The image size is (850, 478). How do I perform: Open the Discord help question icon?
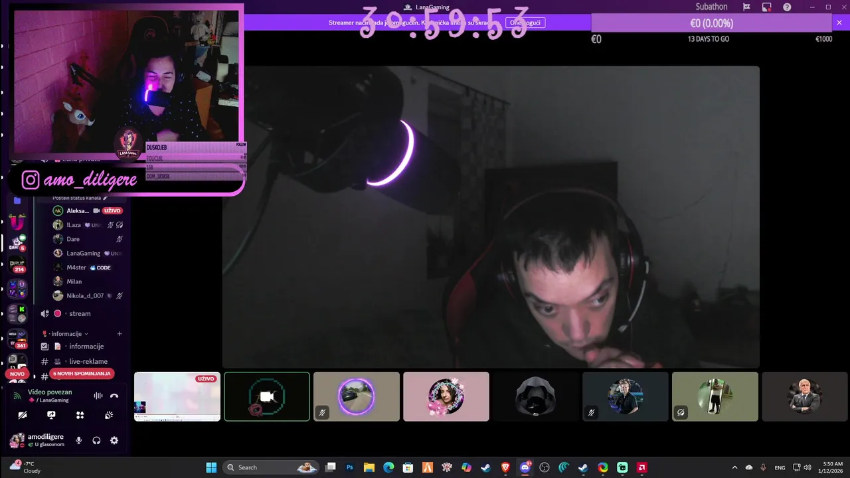(787, 7)
